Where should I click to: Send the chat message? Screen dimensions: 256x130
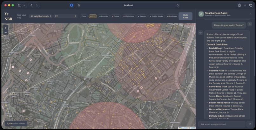(250, 124)
